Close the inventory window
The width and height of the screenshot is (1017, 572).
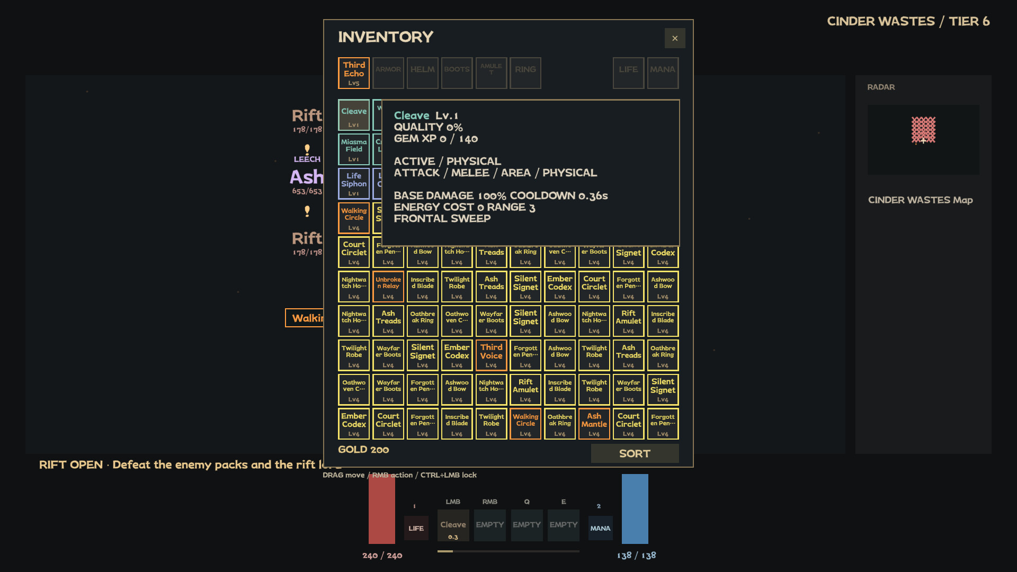(x=675, y=38)
